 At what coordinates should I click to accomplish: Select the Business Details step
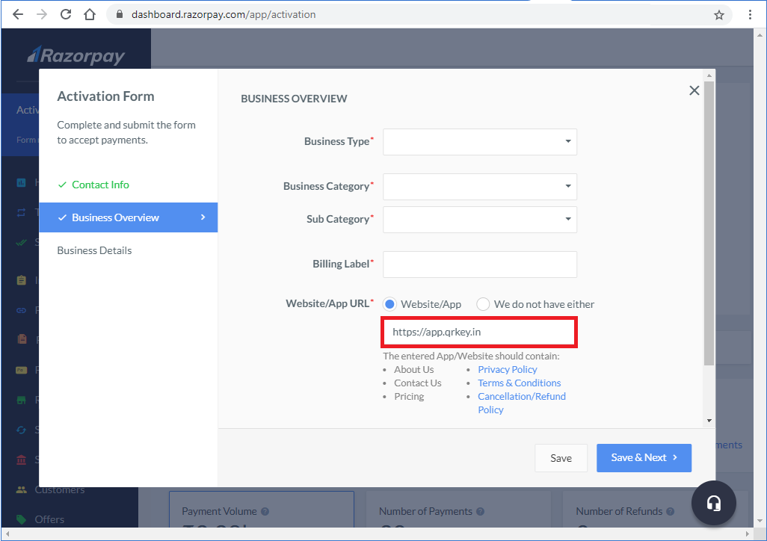coord(96,250)
